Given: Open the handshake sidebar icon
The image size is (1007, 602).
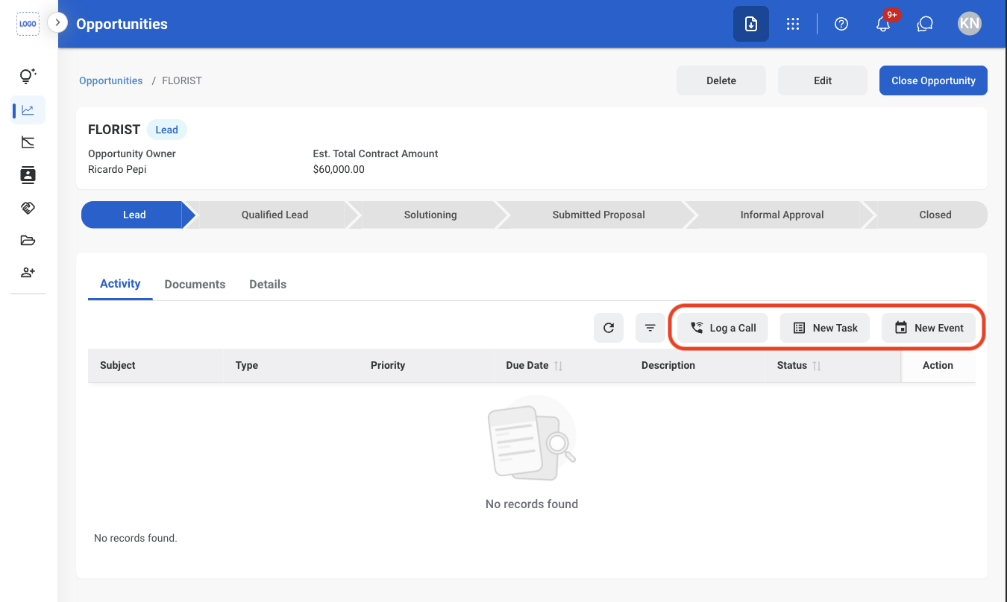Looking at the screenshot, I should tap(28, 208).
